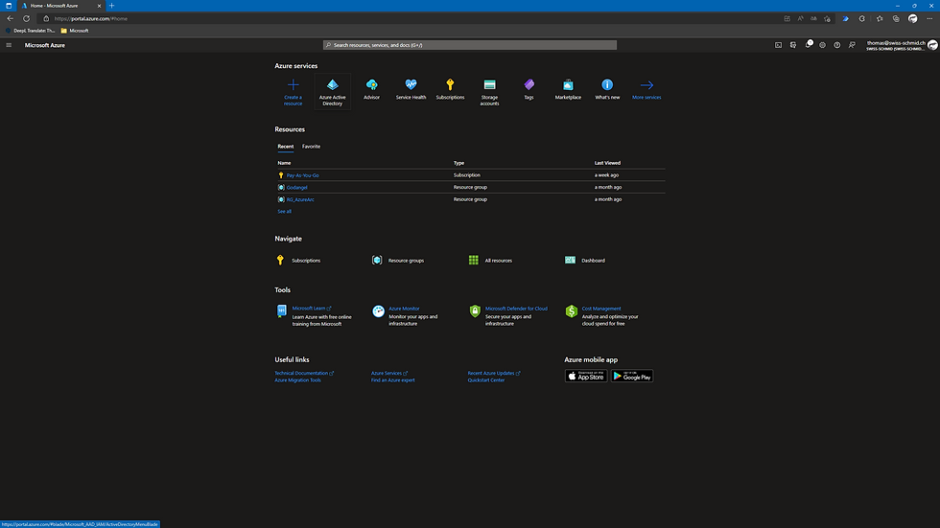
Task: Open Microsoft Learn tool link
Action: coord(311,309)
